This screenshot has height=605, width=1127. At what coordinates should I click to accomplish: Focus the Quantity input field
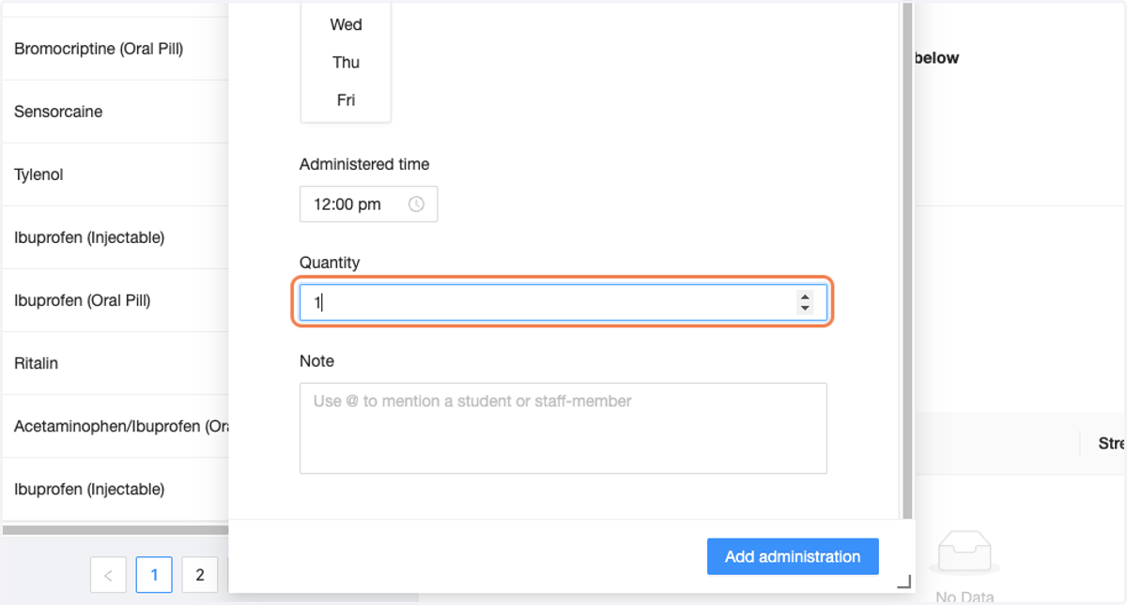563,303
